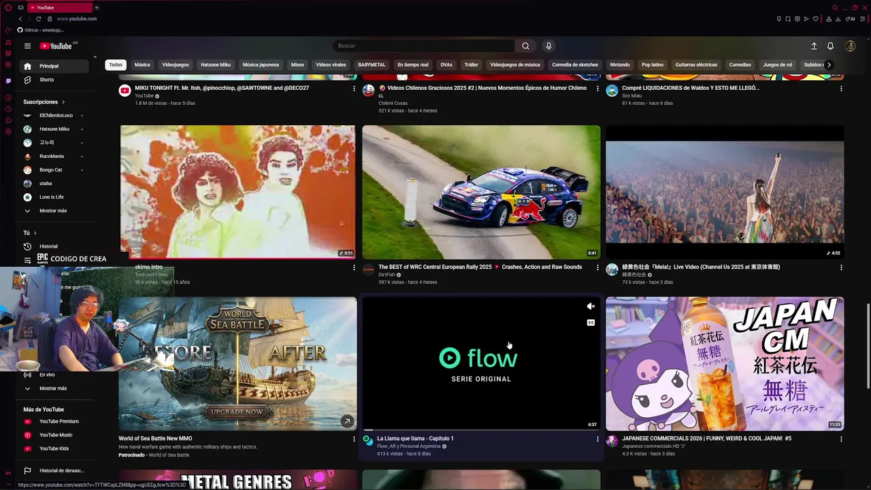
Task: Select the Música filter chip
Action: pyautogui.click(x=142, y=65)
